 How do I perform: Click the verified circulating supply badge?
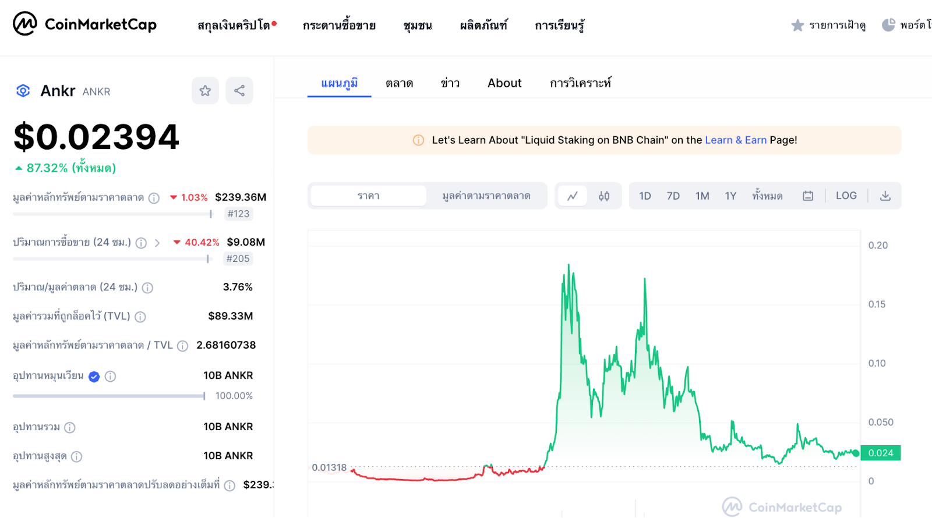click(x=94, y=377)
